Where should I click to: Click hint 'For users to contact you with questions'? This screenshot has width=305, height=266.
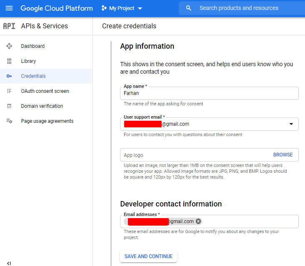[183, 134]
